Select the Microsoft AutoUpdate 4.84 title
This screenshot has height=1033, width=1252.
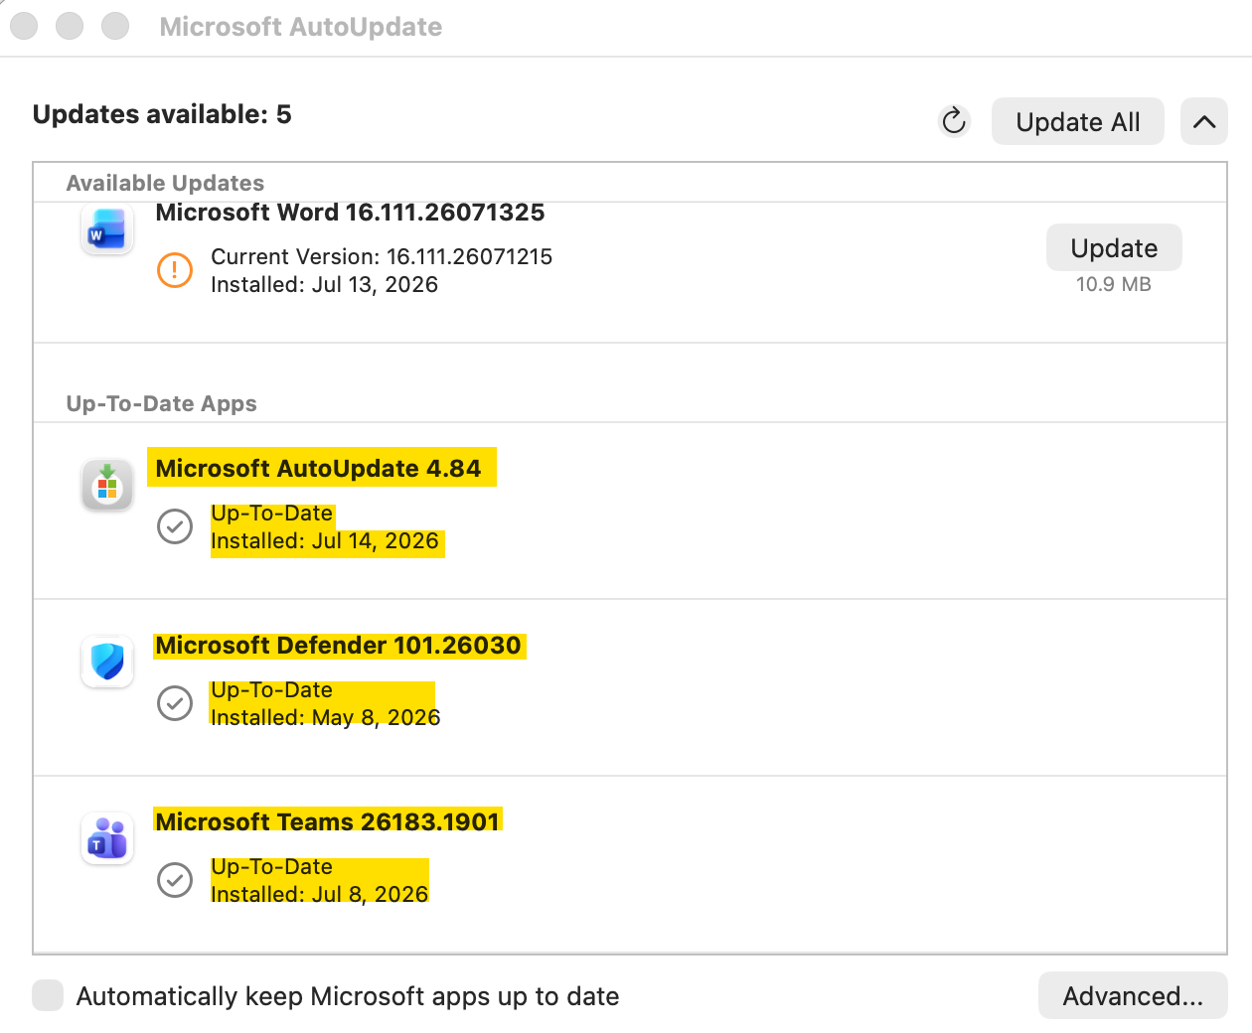[x=318, y=469]
